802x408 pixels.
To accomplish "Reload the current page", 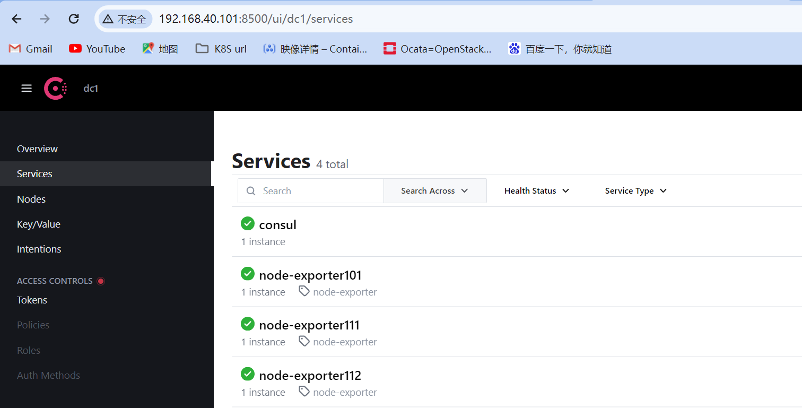I will point(74,18).
